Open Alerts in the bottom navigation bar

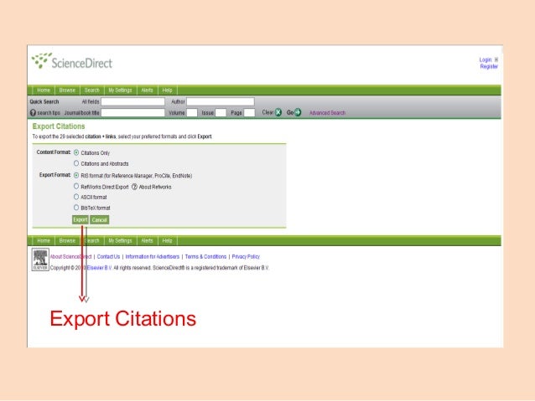click(x=147, y=240)
